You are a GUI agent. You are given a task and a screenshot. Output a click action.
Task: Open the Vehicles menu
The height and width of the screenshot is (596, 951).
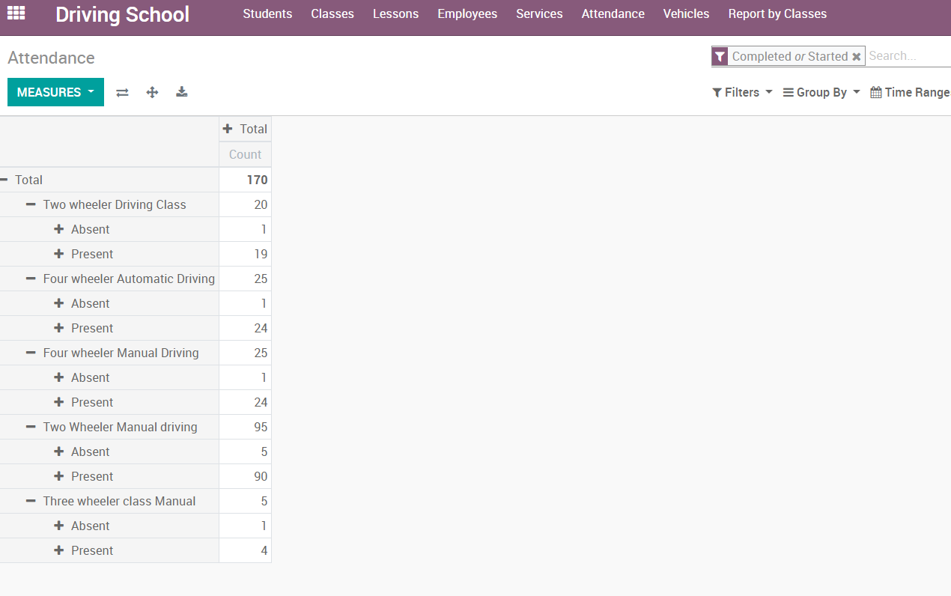686,13
